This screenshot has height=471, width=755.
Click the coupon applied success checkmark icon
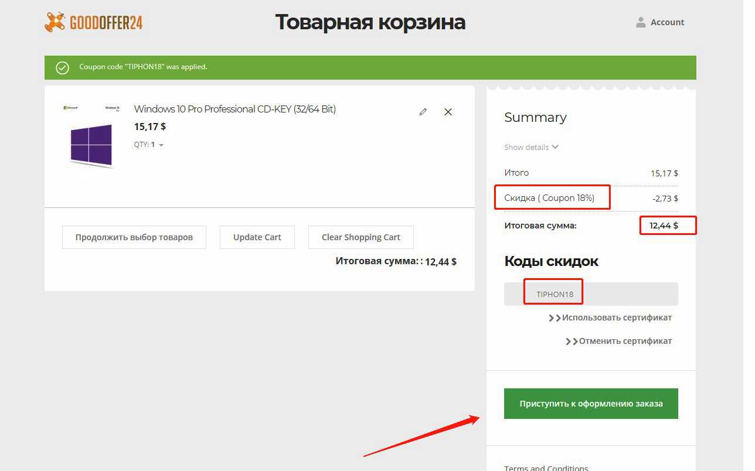pyautogui.click(x=63, y=67)
